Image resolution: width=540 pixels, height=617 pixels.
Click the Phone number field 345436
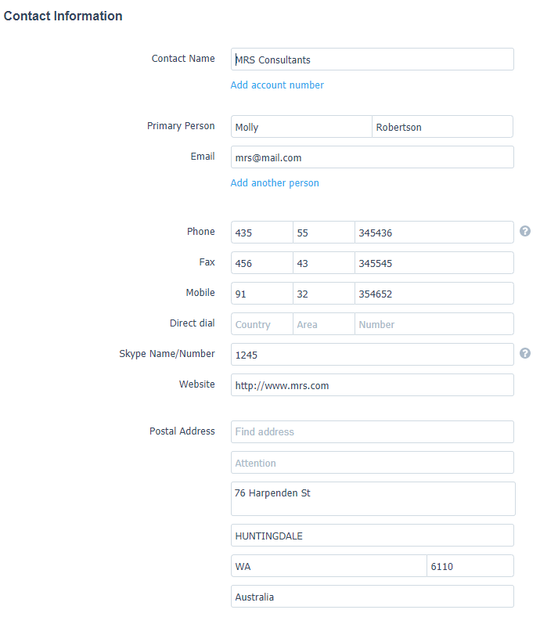click(x=434, y=233)
